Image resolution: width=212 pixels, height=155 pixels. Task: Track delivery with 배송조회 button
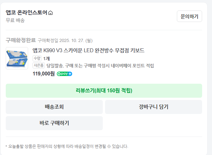[54, 107]
